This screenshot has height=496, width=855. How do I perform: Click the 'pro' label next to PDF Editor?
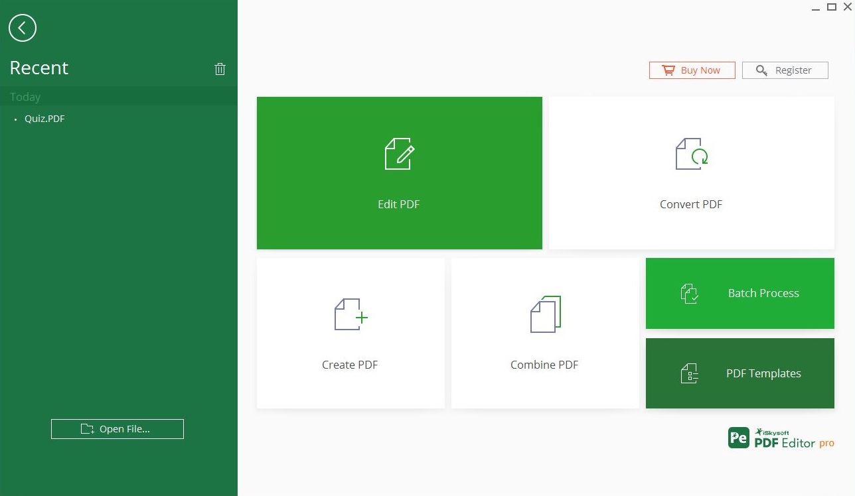coord(827,443)
